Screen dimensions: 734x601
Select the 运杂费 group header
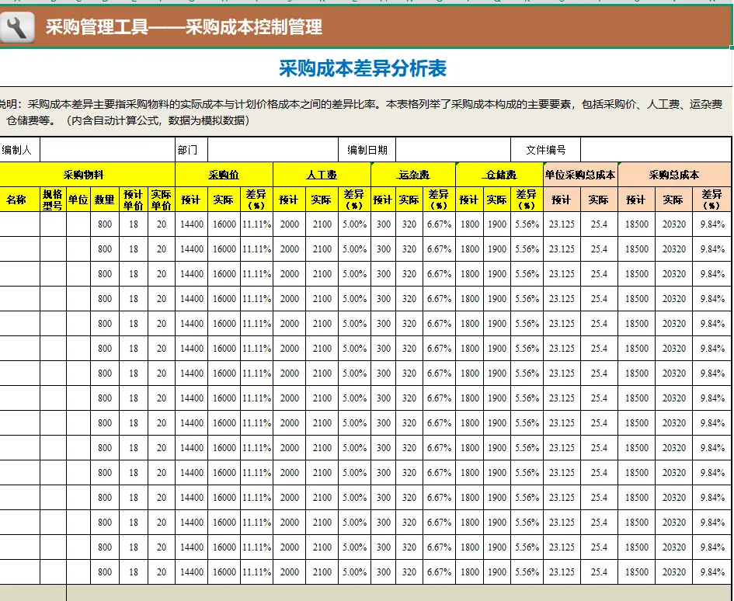click(x=413, y=175)
